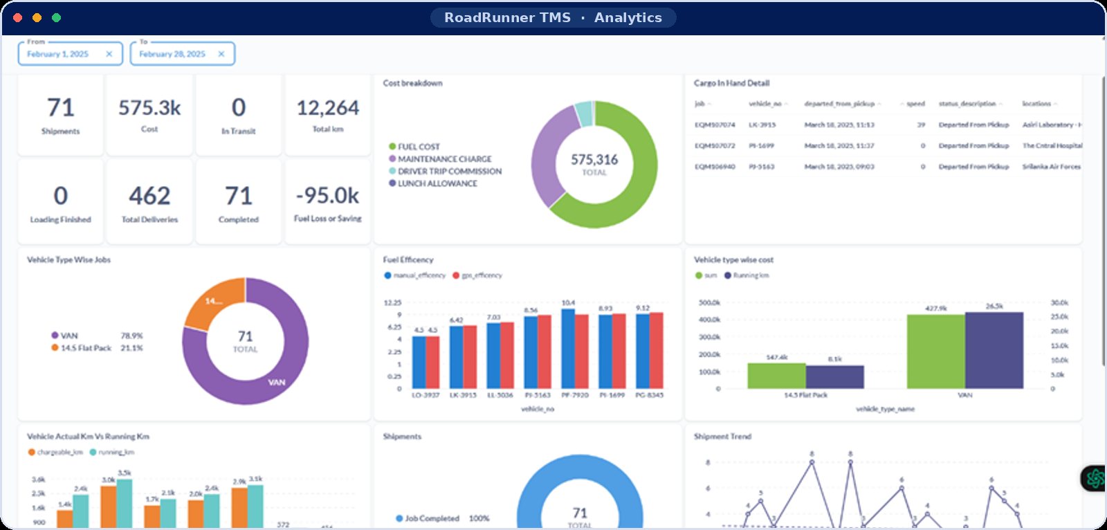The width and height of the screenshot is (1107, 530).
Task: Click Srilanka Air Forces location cell
Action: (x=1051, y=167)
